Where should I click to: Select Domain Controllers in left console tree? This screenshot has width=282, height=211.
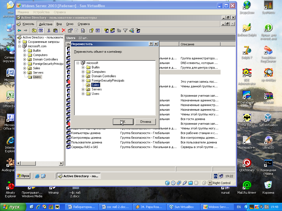pyautogui.click(x=45, y=59)
